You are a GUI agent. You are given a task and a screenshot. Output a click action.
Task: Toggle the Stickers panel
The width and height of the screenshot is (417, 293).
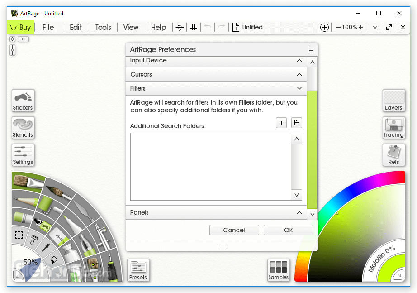click(x=23, y=101)
